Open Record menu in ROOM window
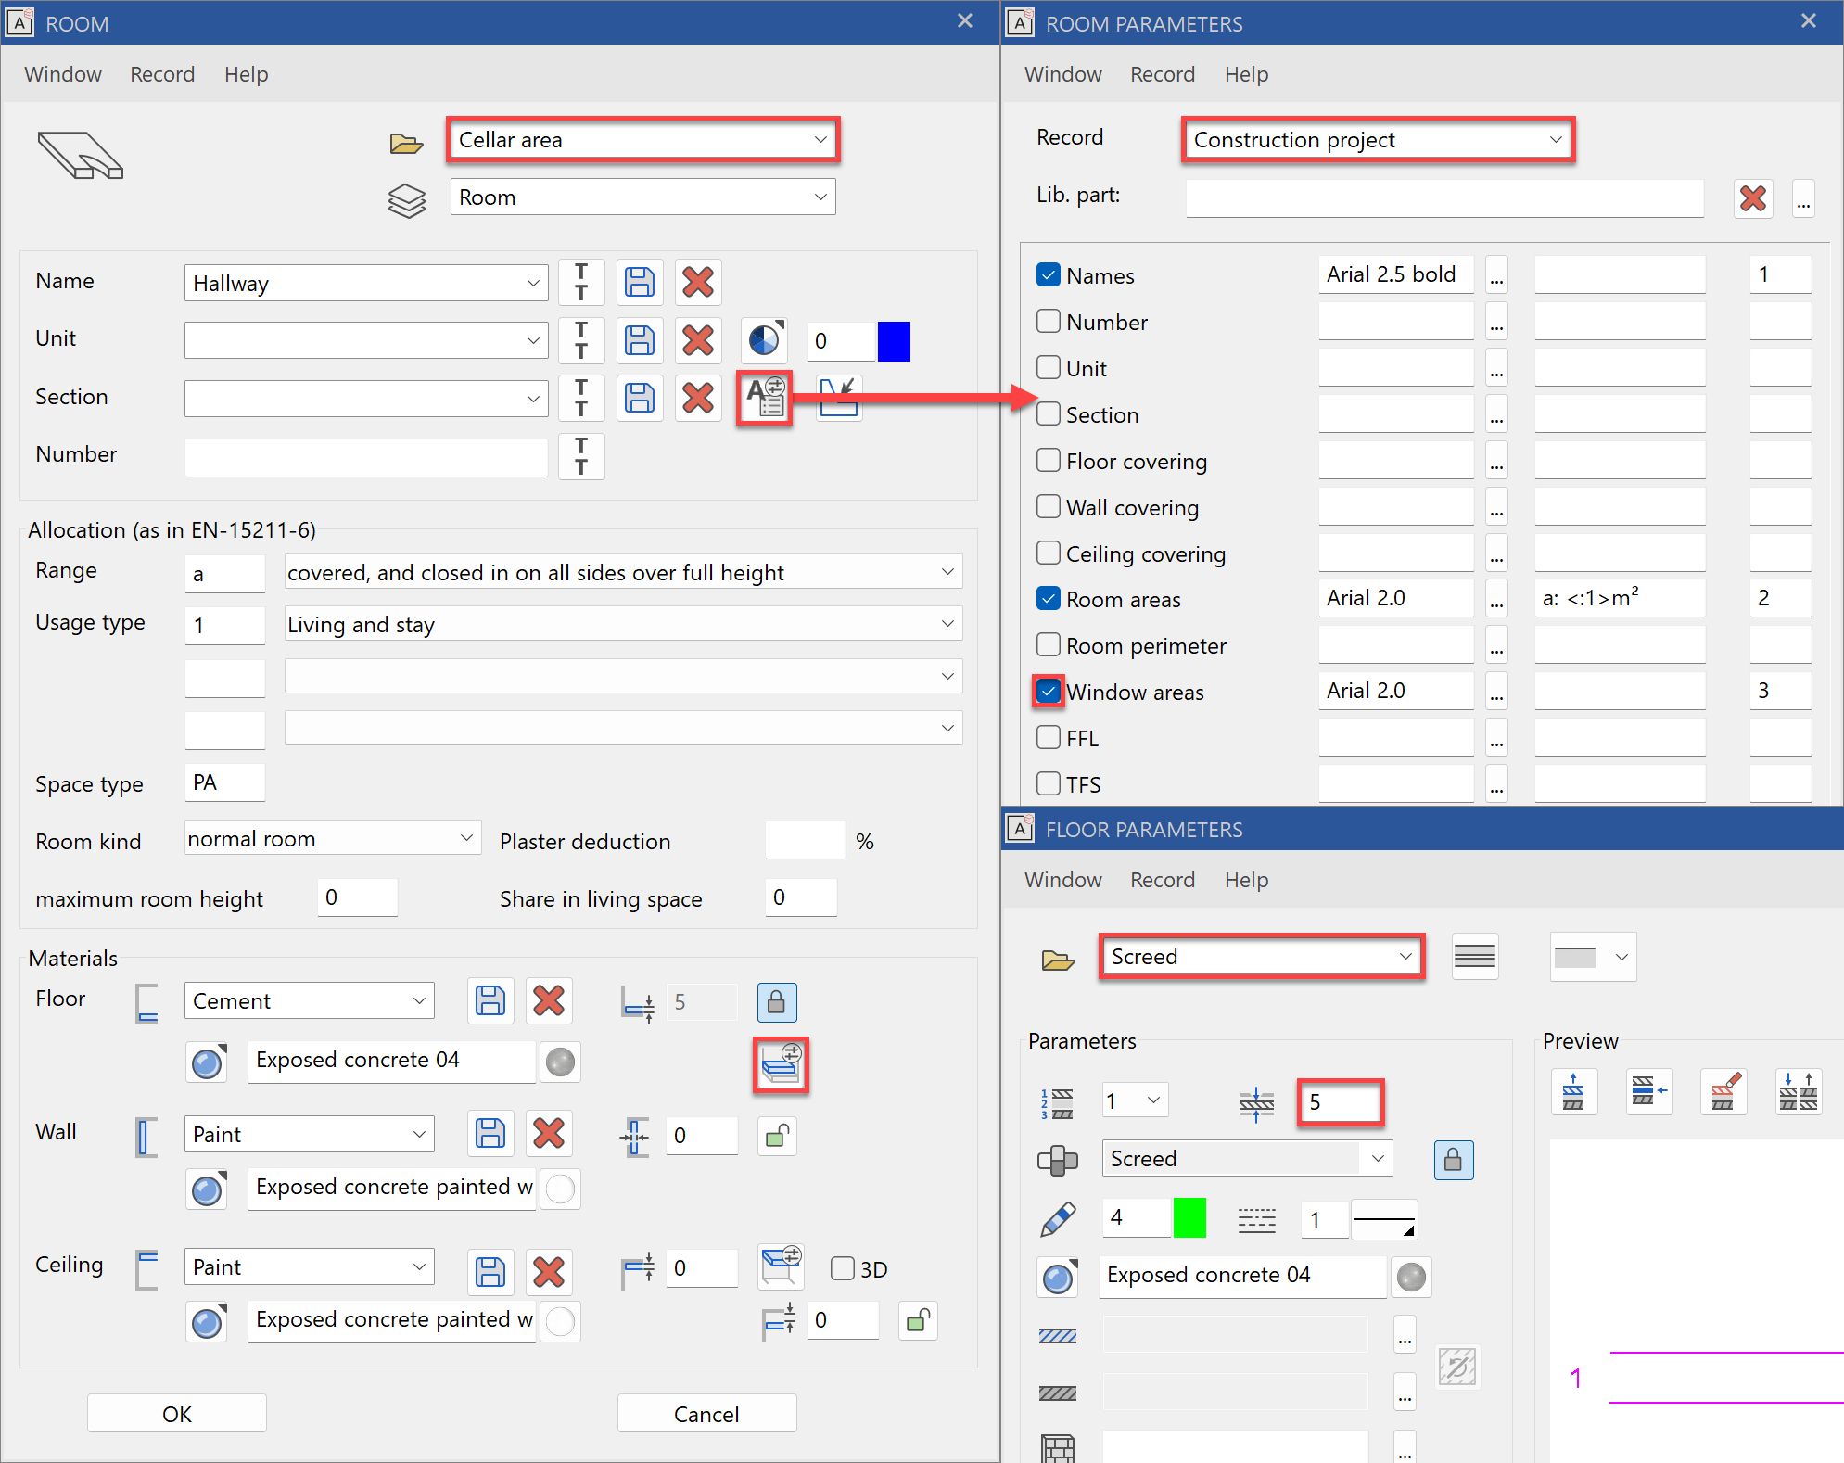This screenshot has width=1844, height=1463. 162,74
